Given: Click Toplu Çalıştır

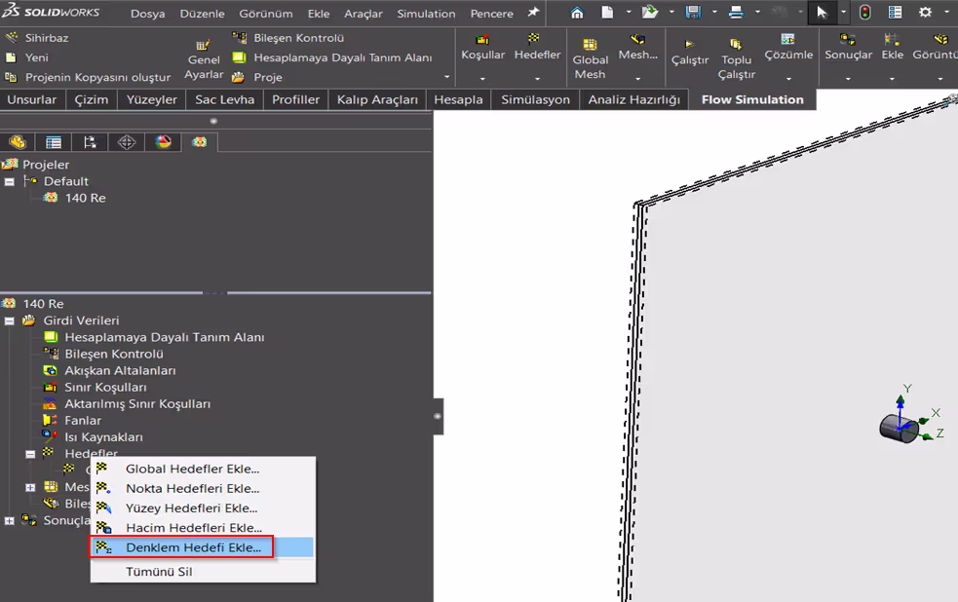Looking at the screenshot, I should pyautogui.click(x=736, y=59).
